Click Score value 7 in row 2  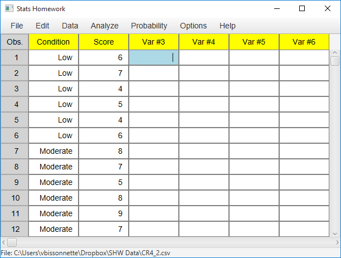(104, 73)
